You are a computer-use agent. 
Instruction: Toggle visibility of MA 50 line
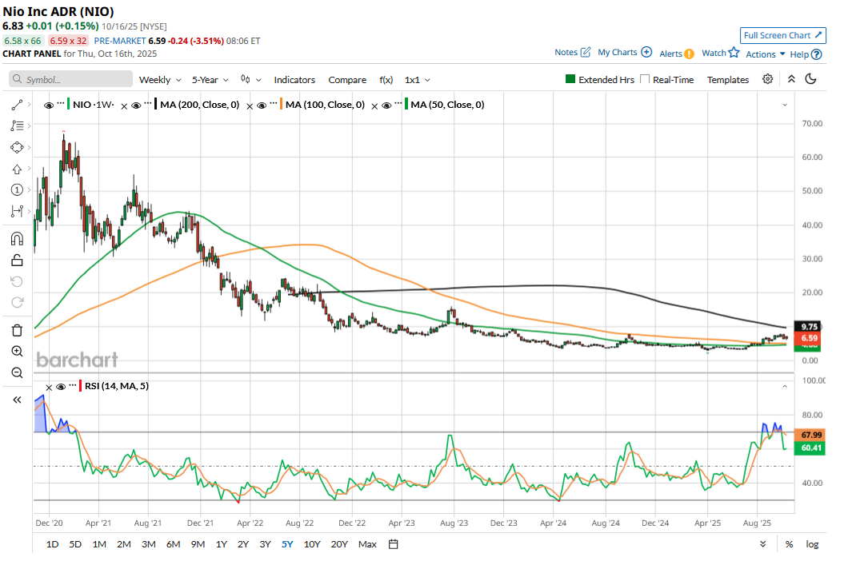pos(387,105)
